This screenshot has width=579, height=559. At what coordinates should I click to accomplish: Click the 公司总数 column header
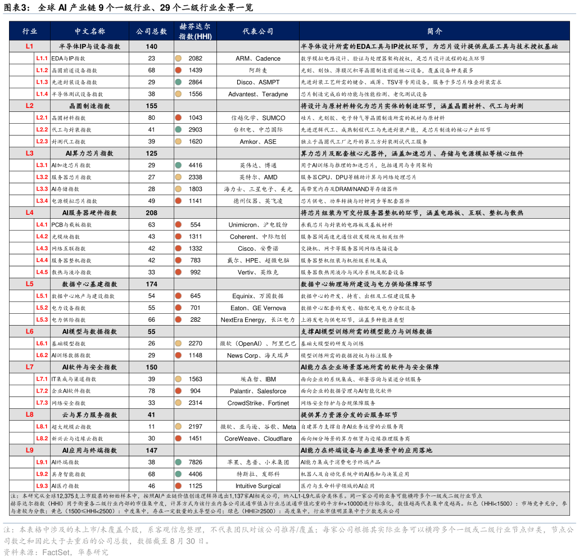151,31
